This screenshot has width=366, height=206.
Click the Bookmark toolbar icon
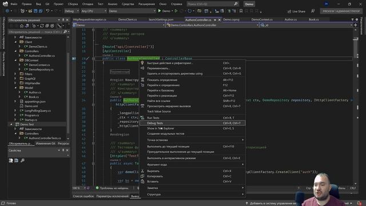pos(241,11)
